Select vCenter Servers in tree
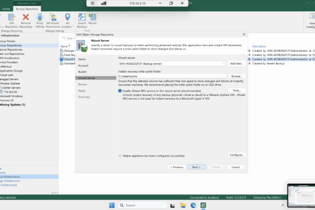Screen dimensions: 315x210 [x=11, y=88]
